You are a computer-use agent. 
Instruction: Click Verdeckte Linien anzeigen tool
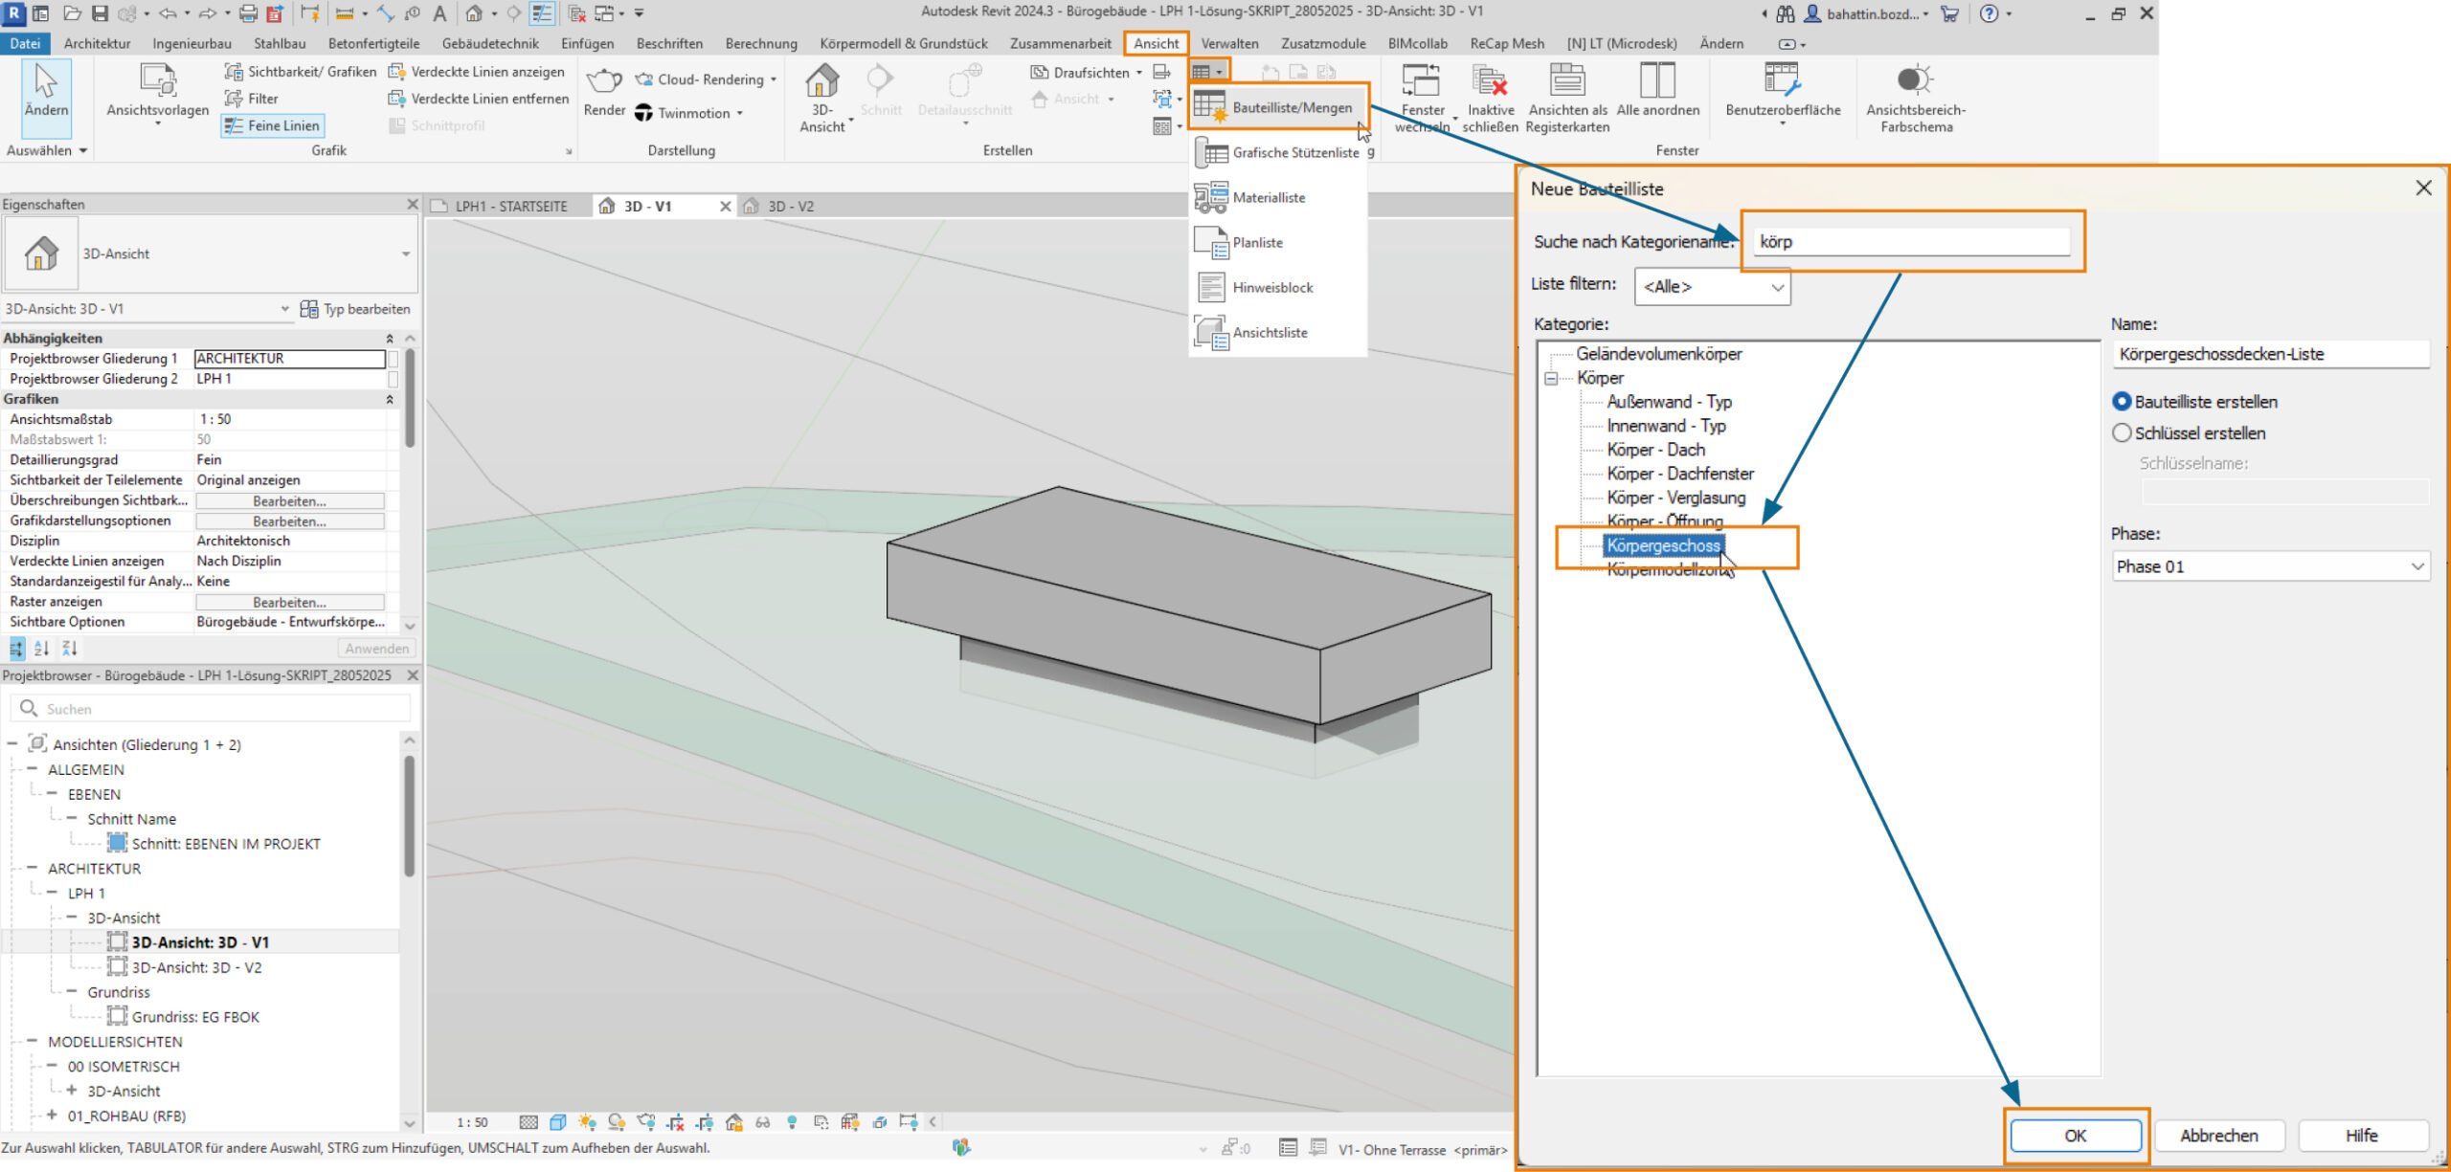(x=477, y=72)
